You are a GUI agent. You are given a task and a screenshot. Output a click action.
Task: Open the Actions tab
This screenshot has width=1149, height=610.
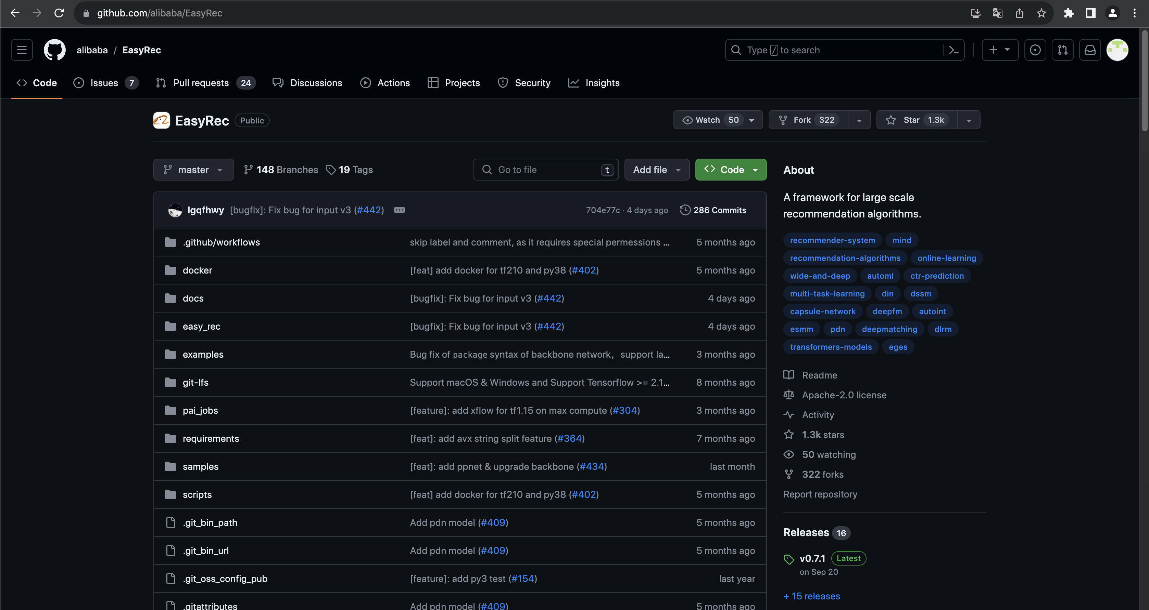pos(385,83)
